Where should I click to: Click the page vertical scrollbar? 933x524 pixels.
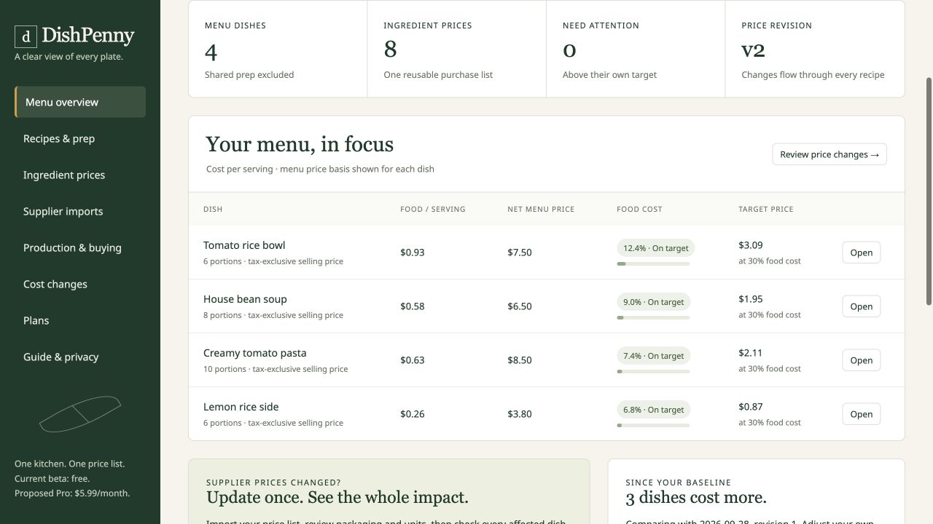point(929,191)
